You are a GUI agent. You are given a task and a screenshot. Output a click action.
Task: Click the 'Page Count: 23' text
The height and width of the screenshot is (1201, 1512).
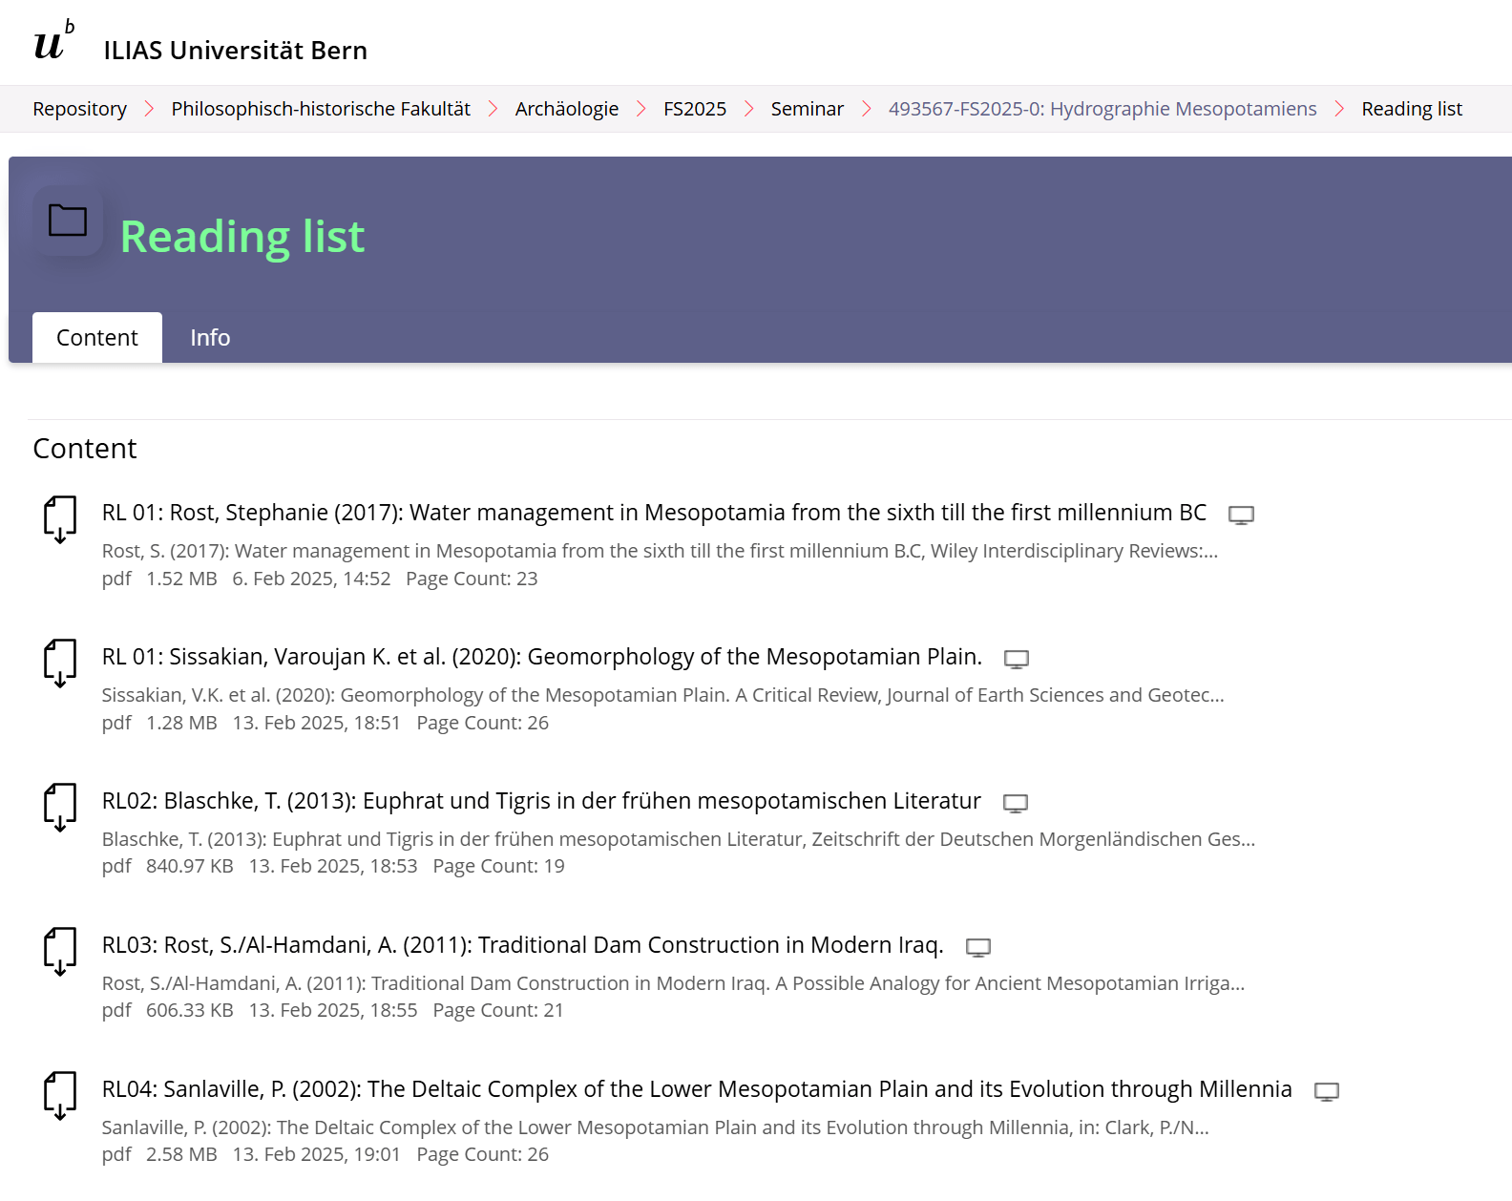click(x=472, y=579)
